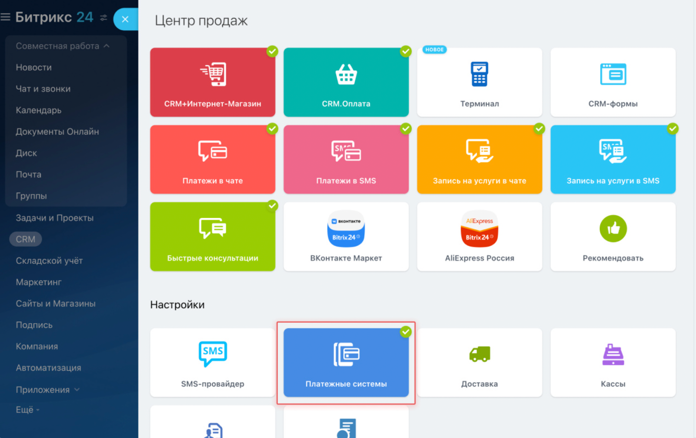
Task: Click the Рекомендовать tile label
Action: tap(613, 258)
